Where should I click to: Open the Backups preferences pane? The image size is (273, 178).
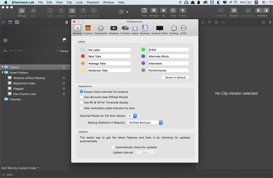[x=145, y=30]
